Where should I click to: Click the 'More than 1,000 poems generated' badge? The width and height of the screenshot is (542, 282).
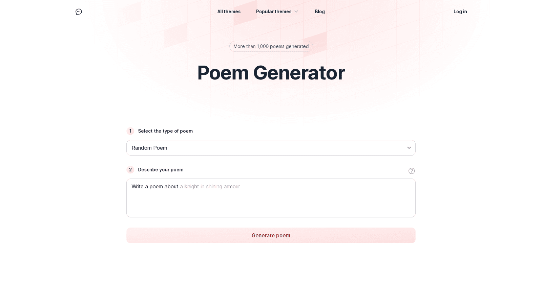(x=271, y=46)
